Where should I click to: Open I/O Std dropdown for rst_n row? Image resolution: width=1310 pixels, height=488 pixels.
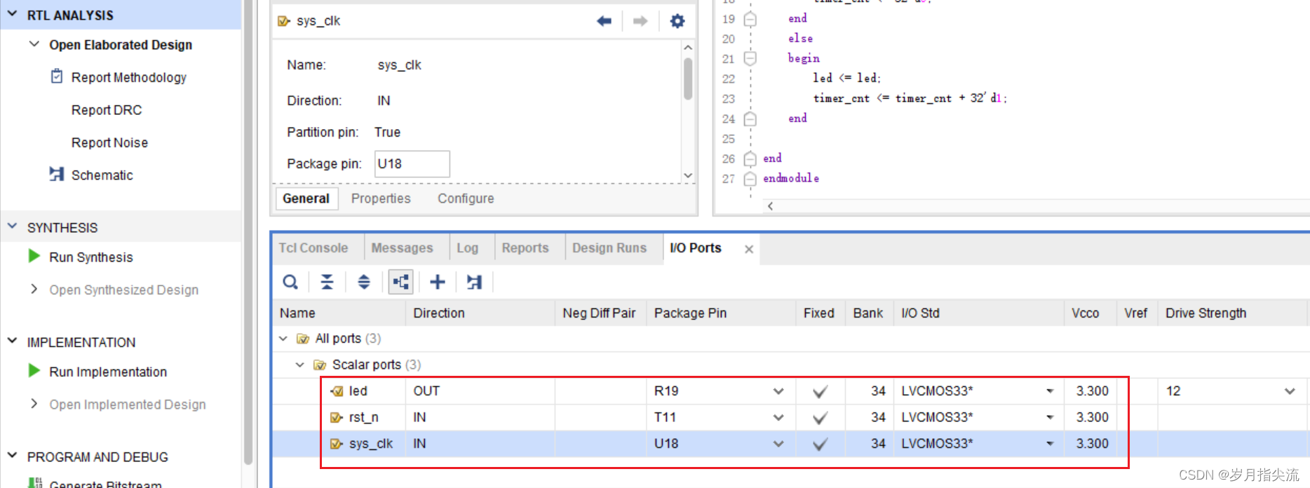[1050, 417]
